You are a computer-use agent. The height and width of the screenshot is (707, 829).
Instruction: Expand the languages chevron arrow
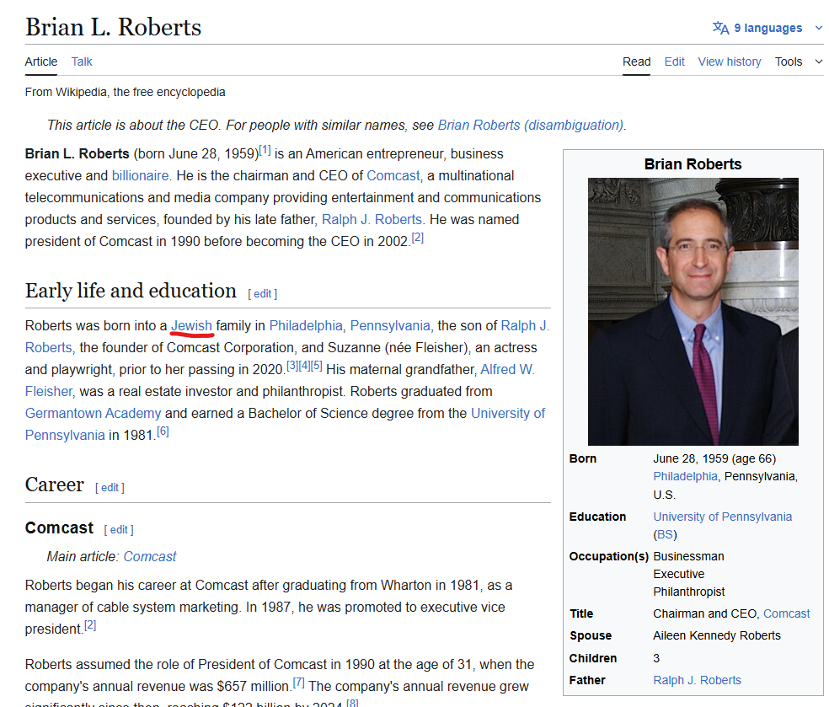[818, 28]
